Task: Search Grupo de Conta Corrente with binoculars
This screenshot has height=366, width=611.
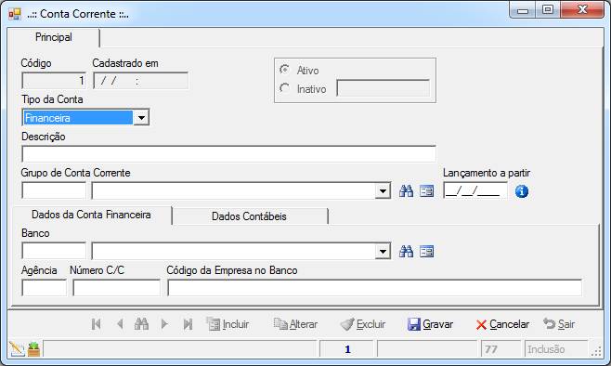Action: pyautogui.click(x=406, y=191)
